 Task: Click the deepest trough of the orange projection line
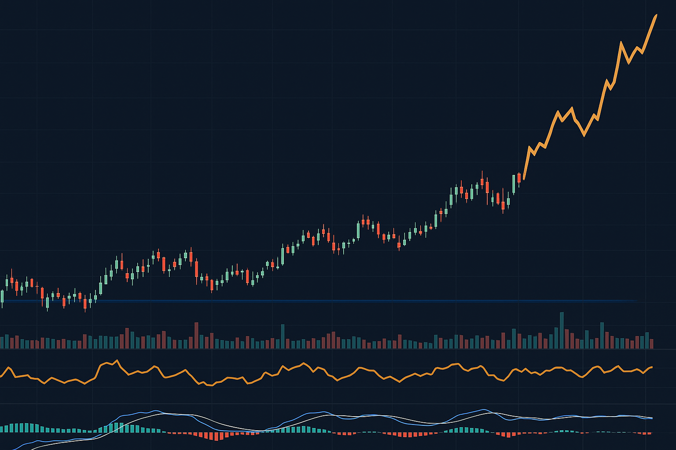pos(584,136)
